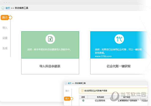Select orange 导入 step in lower preview window
The height and width of the screenshot is (106, 151).
67,99
